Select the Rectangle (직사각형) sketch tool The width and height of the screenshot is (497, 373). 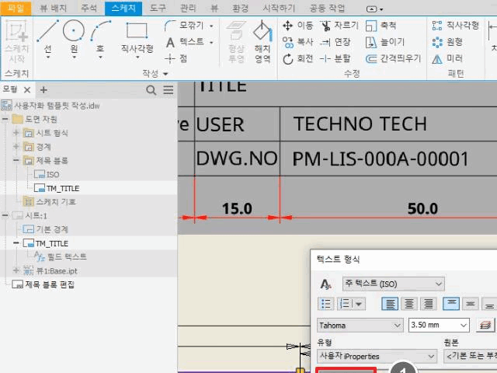point(137,39)
